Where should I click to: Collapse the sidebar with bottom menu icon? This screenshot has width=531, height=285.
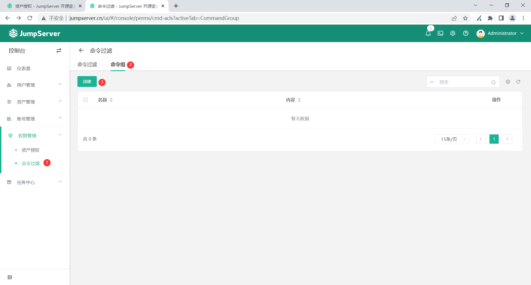pos(10,277)
